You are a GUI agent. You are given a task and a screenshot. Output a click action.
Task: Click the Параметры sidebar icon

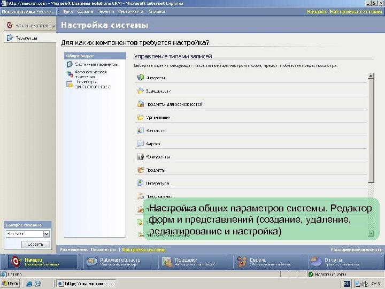[10, 38]
